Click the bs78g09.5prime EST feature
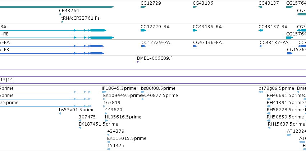The image size is (306, 151). pyautogui.click(x=261, y=92)
